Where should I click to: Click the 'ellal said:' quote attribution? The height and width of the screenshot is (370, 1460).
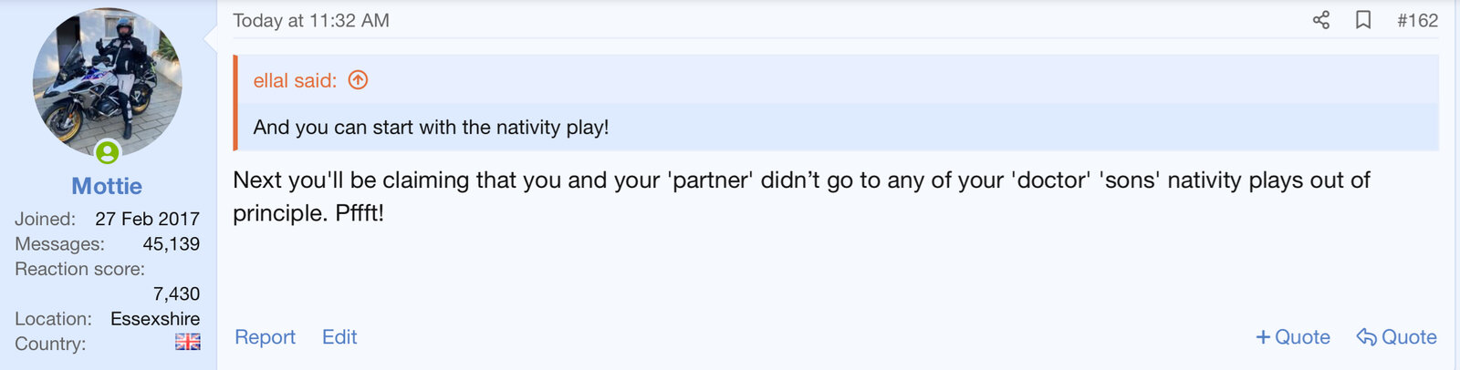click(295, 80)
